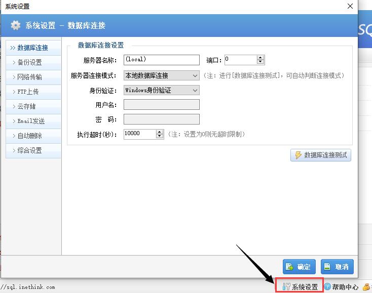Click the wrench icon beside 系统设置

(286, 287)
